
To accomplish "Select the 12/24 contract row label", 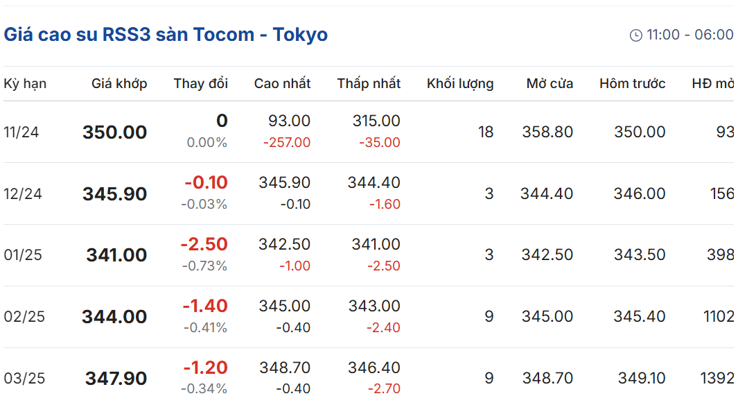I will (23, 194).
